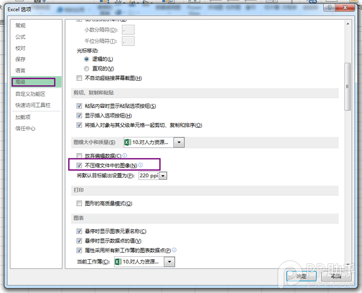Select the 逻辑的 cursor movement radio
The image size is (362, 293).
[x=86, y=59]
